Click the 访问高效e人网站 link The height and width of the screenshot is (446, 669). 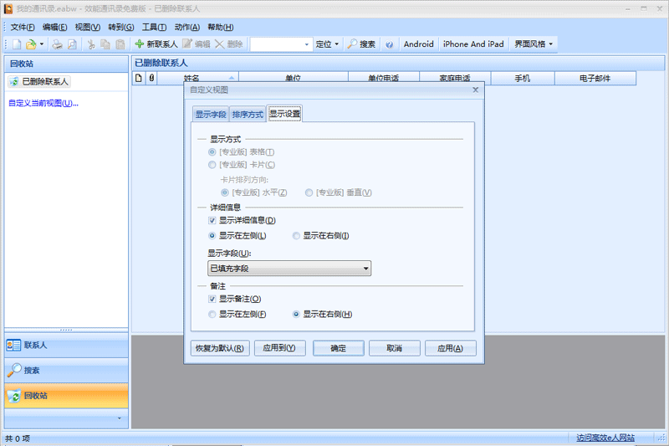[605, 438]
